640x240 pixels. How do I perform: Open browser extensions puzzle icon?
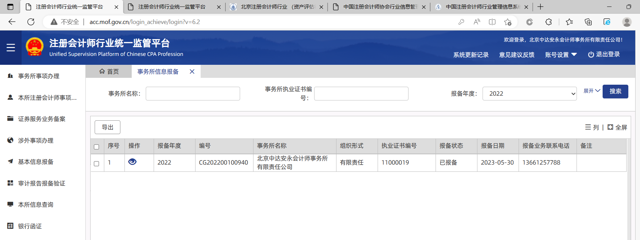548,22
